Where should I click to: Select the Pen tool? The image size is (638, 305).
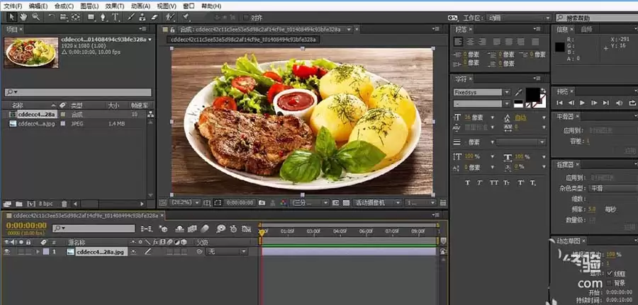(103, 17)
